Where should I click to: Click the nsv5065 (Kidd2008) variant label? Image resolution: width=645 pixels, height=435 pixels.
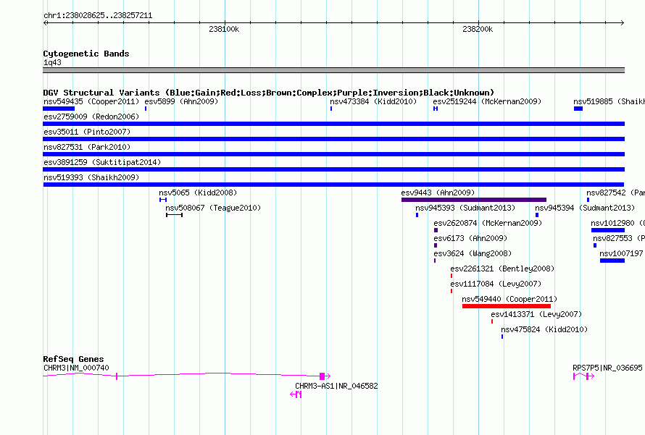(198, 193)
